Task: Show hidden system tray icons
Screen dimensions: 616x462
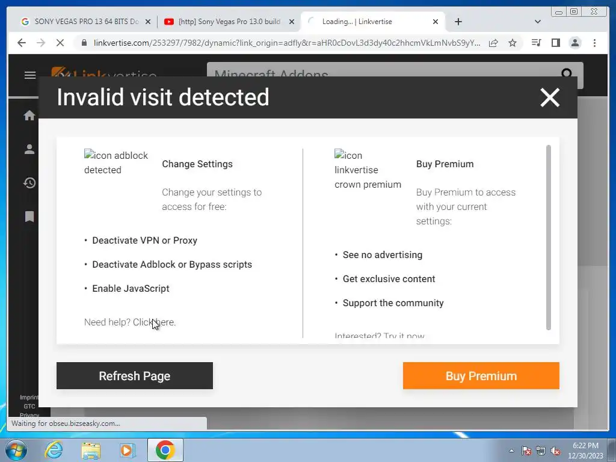Action: coord(511,451)
